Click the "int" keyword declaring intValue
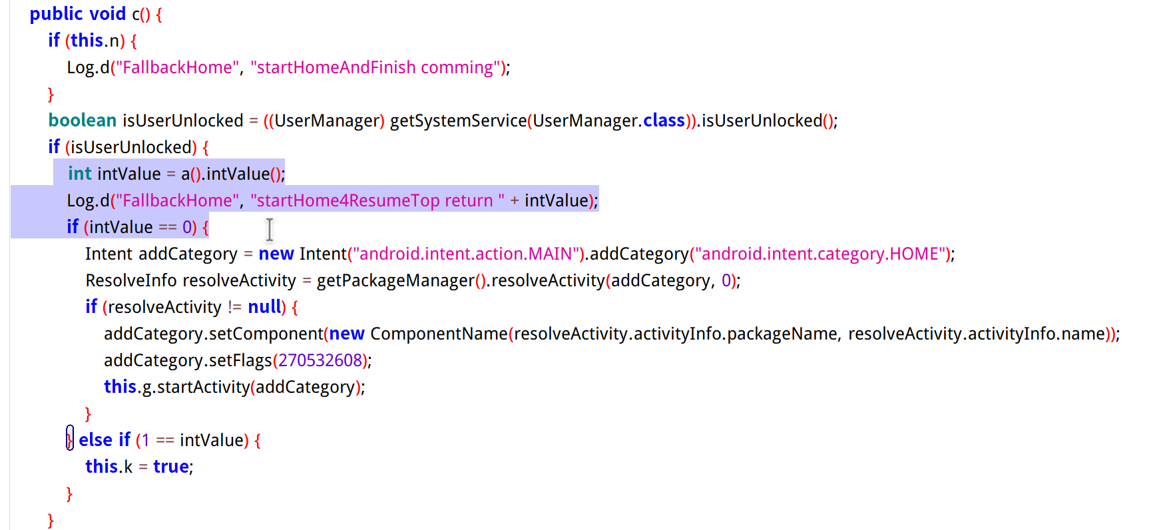The image size is (1169, 530). click(79, 174)
